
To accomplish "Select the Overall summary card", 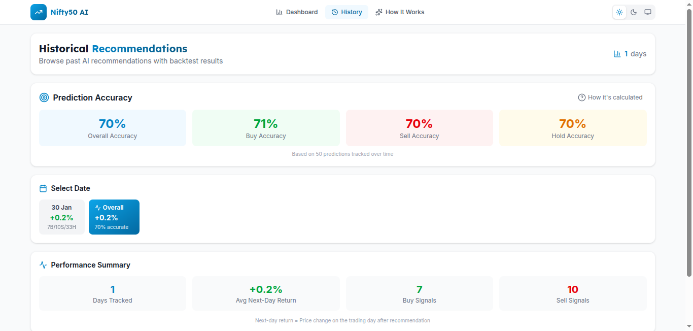I will (x=114, y=217).
